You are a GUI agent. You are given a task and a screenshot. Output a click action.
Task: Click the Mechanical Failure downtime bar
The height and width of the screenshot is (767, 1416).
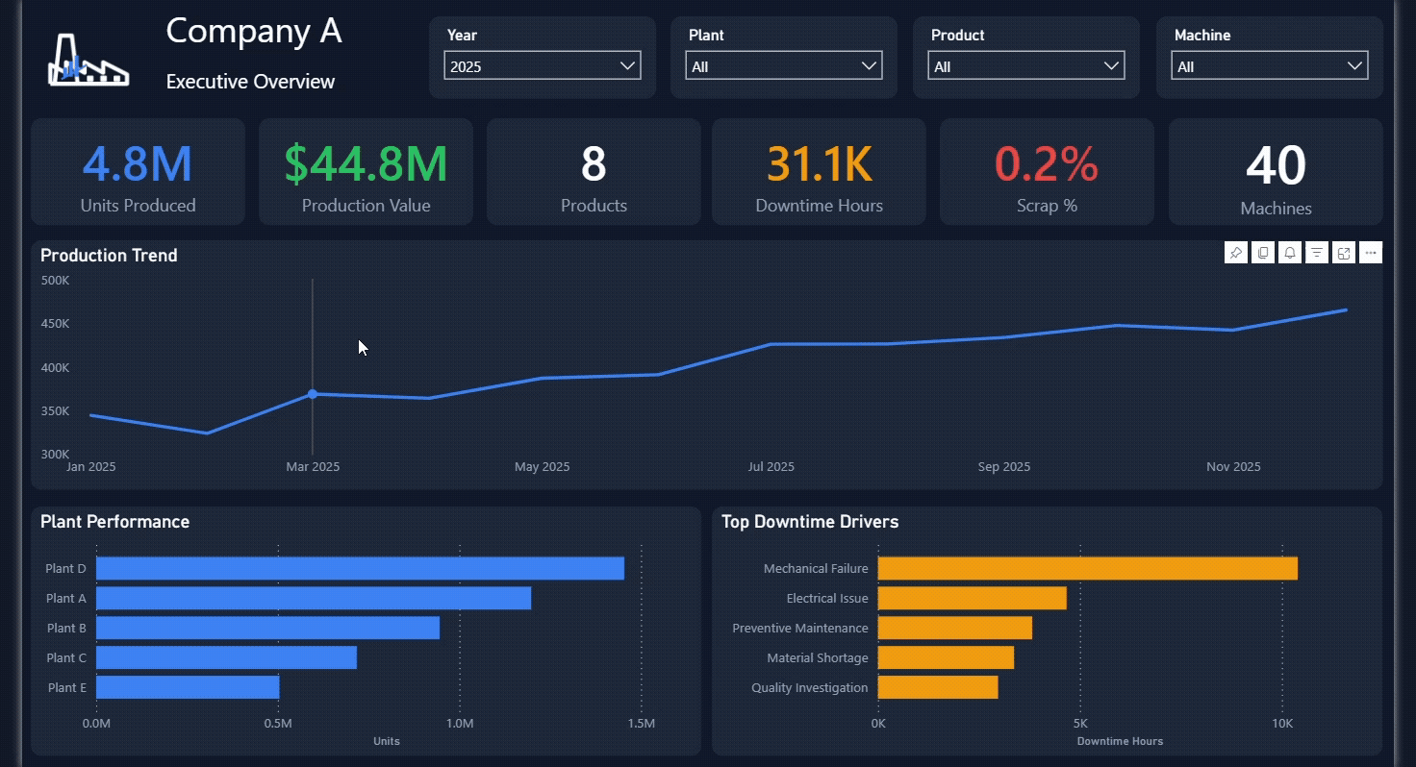click(1088, 568)
